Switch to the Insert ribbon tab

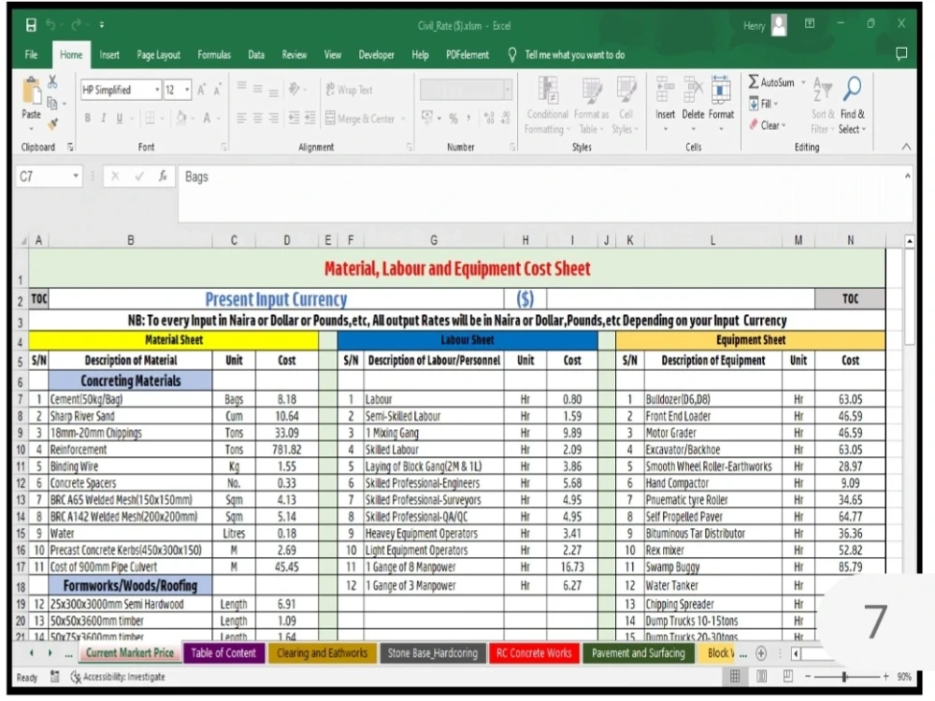(109, 55)
